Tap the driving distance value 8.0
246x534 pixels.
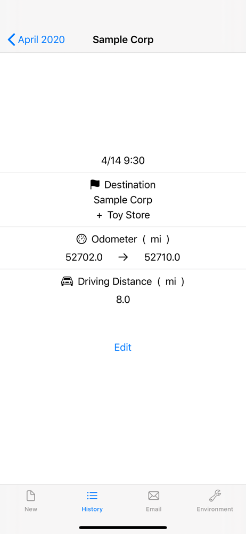[x=123, y=300]
